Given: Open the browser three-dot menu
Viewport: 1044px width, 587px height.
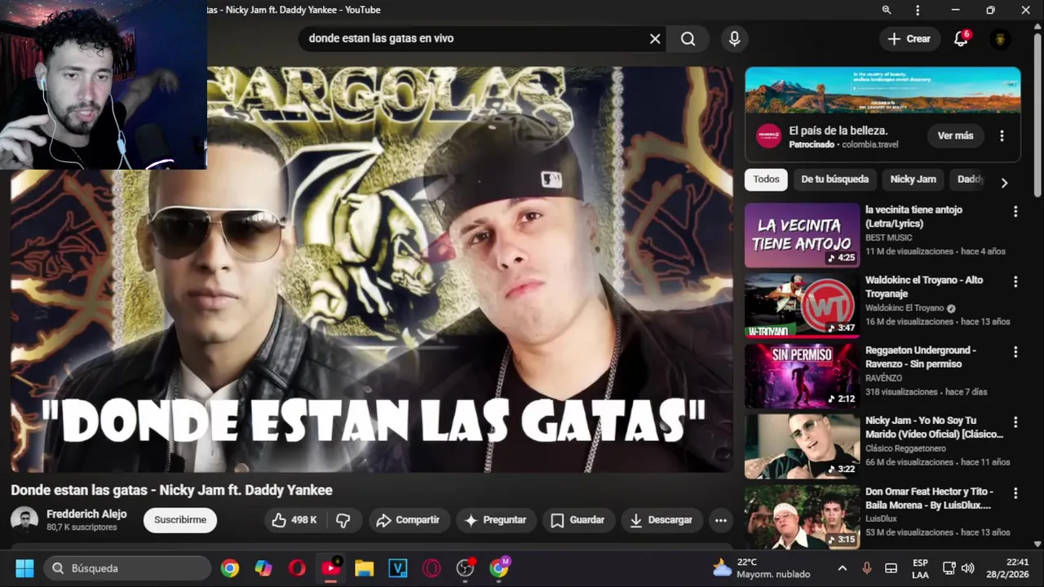Looking at the screenshot, I should coord(918,10).
